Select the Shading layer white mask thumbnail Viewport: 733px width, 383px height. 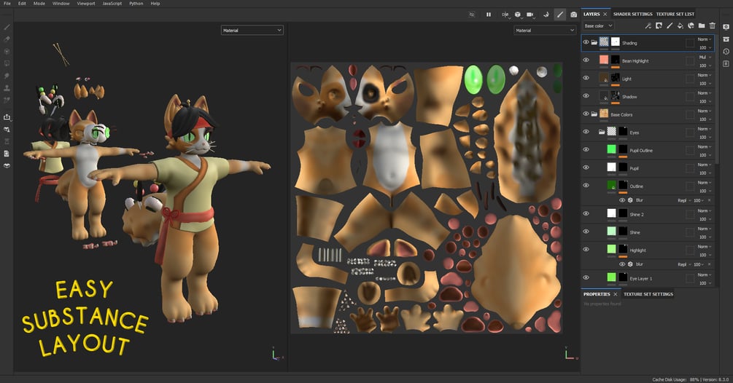[615, 42]
